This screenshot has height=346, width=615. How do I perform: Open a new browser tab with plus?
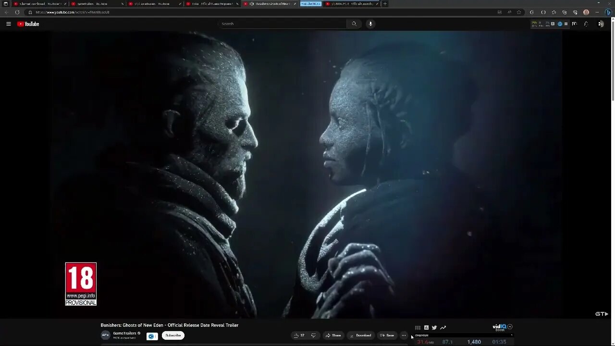coord(385,3)
